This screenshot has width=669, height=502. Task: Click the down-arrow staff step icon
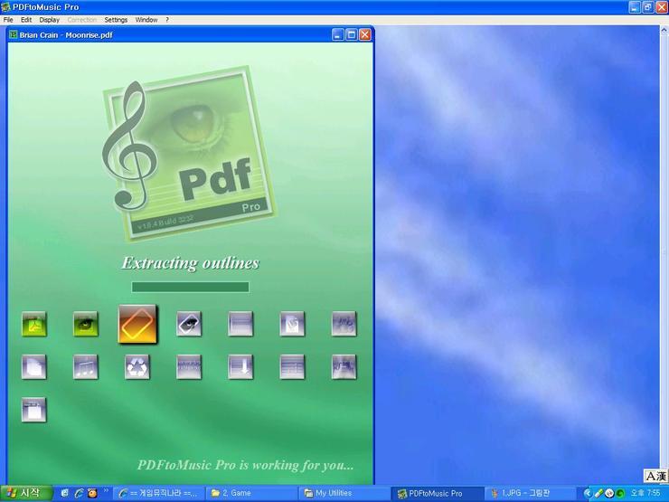240,366
